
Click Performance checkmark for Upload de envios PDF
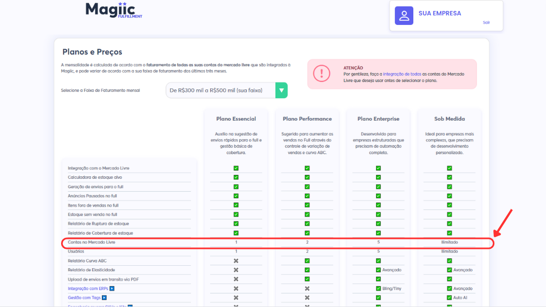click(x=307, y=279)
